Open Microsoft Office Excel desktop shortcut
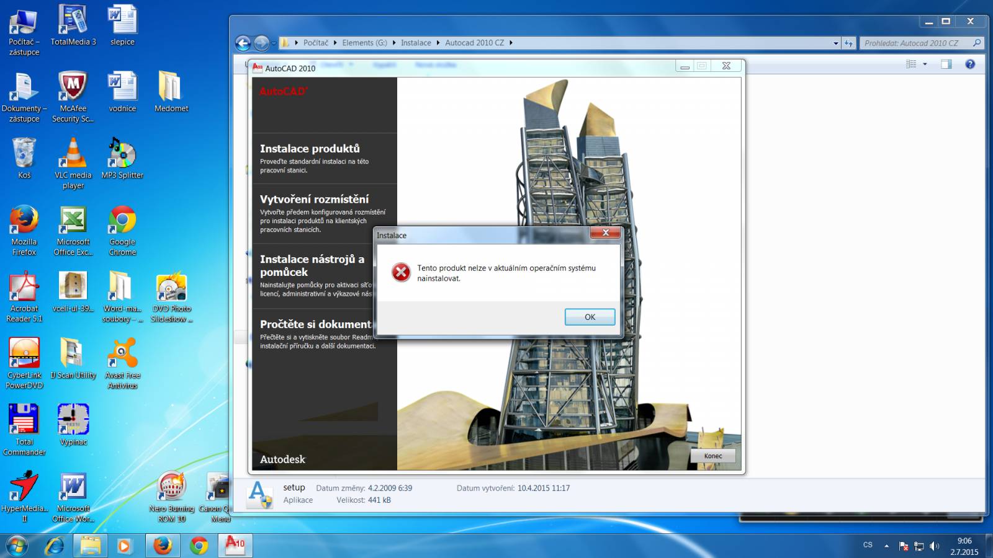This screenshot has height=558, width=993. [73, 231]
